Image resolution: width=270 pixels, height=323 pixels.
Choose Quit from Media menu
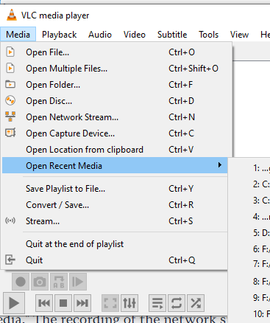coord(115,260)
